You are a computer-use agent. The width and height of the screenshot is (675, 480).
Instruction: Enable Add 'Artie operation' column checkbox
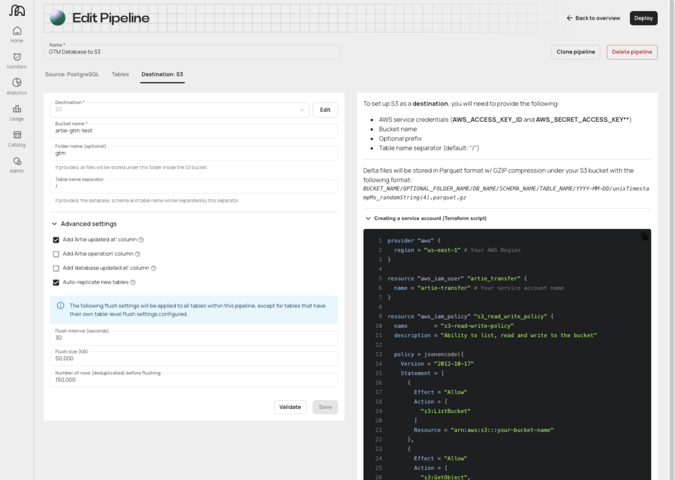pyautogui.click(x=56, y=254)
